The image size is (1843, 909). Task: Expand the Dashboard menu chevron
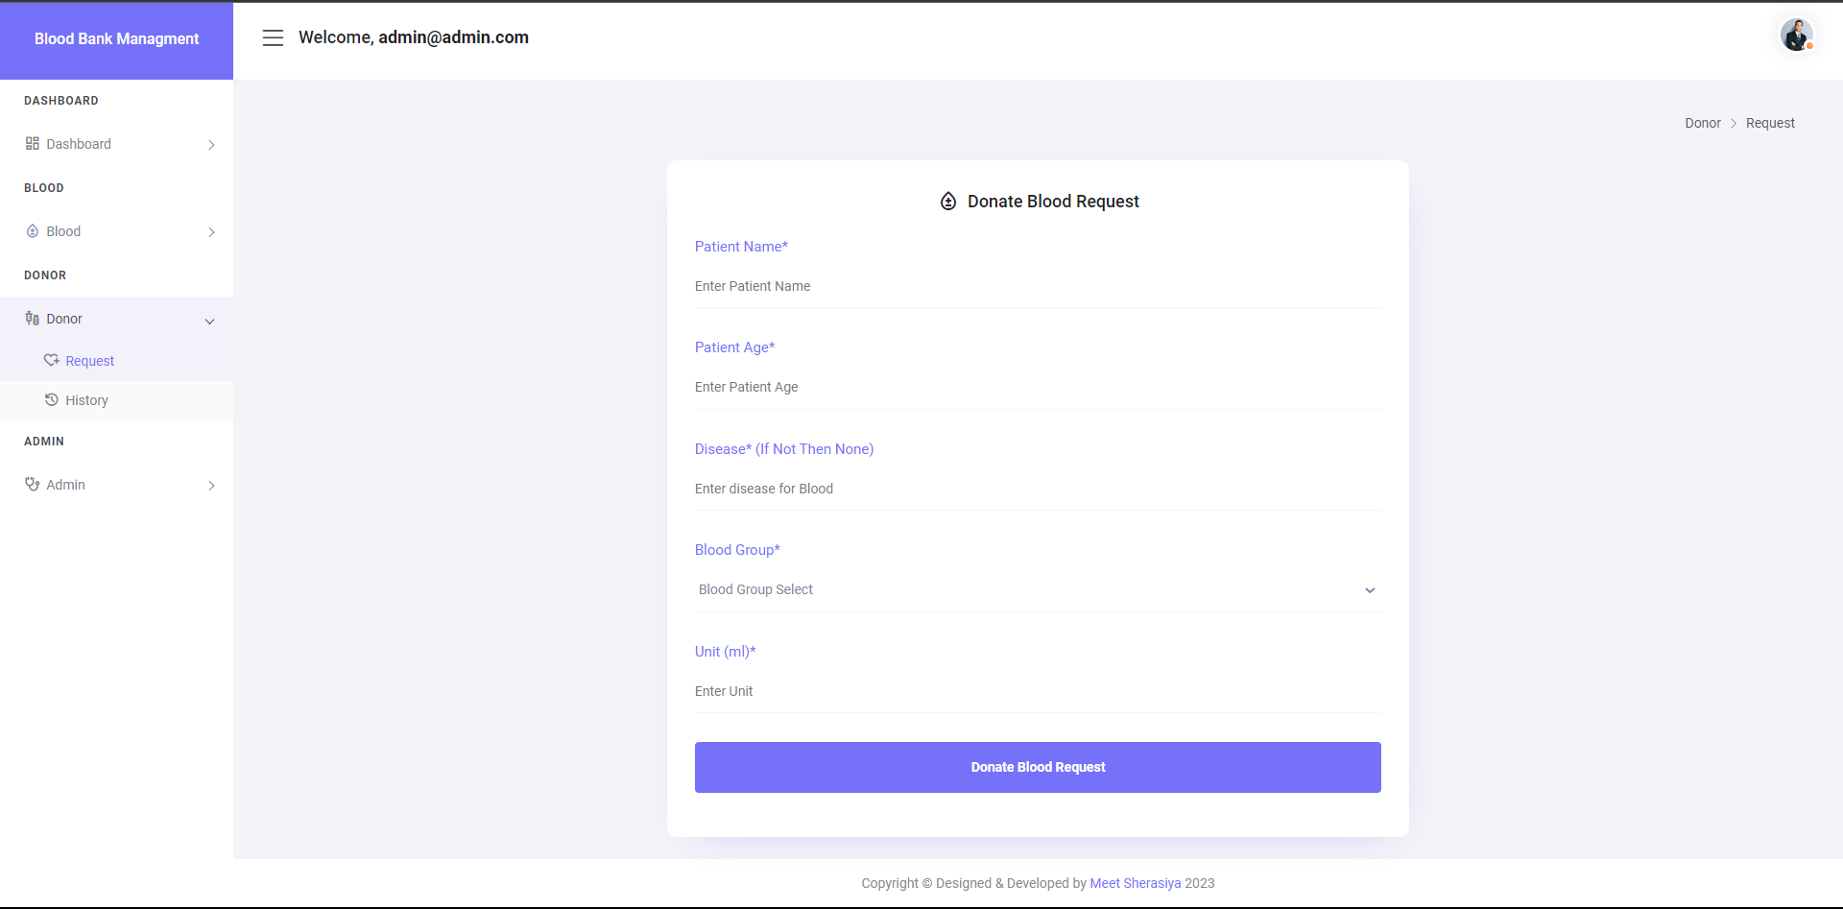[211, 145]
